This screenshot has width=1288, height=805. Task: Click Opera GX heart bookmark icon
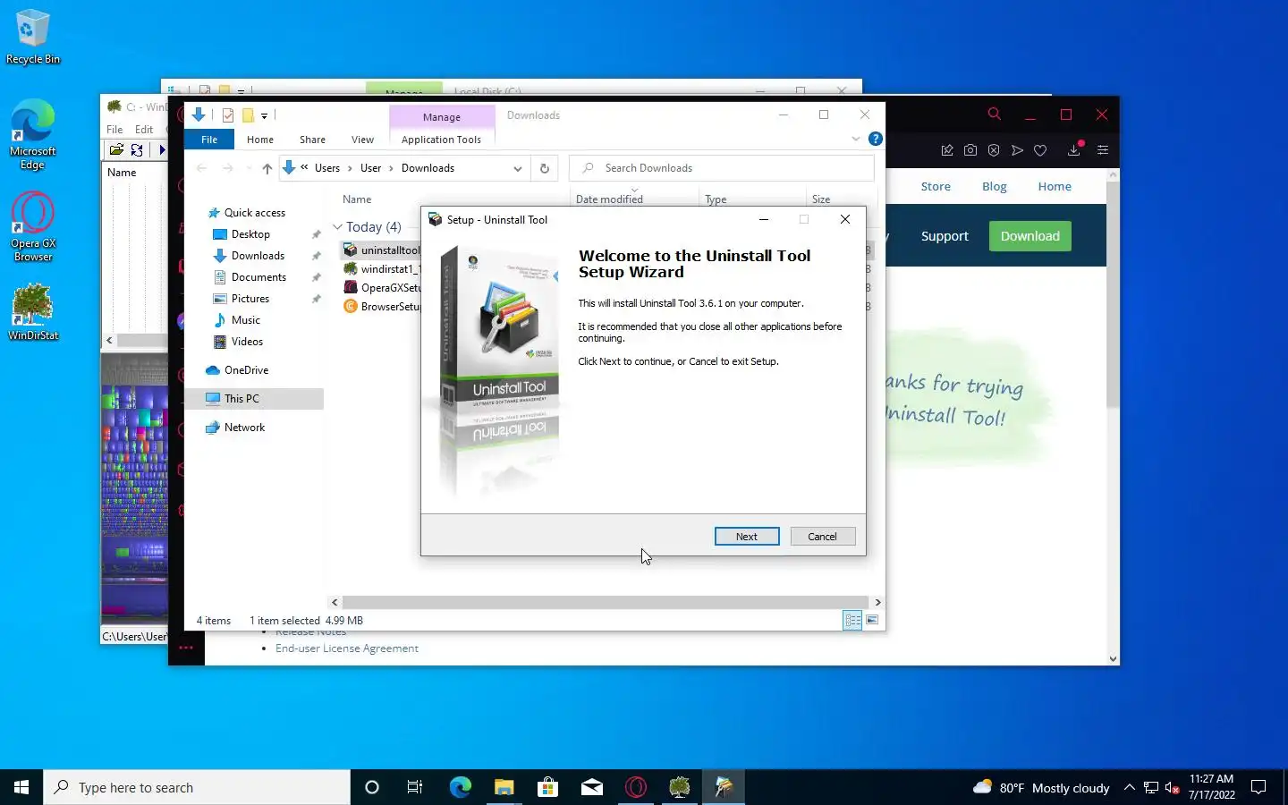(x=1040, y=150)
